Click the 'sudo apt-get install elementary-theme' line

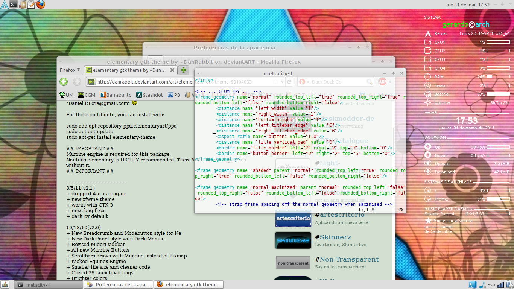(111, 137)
